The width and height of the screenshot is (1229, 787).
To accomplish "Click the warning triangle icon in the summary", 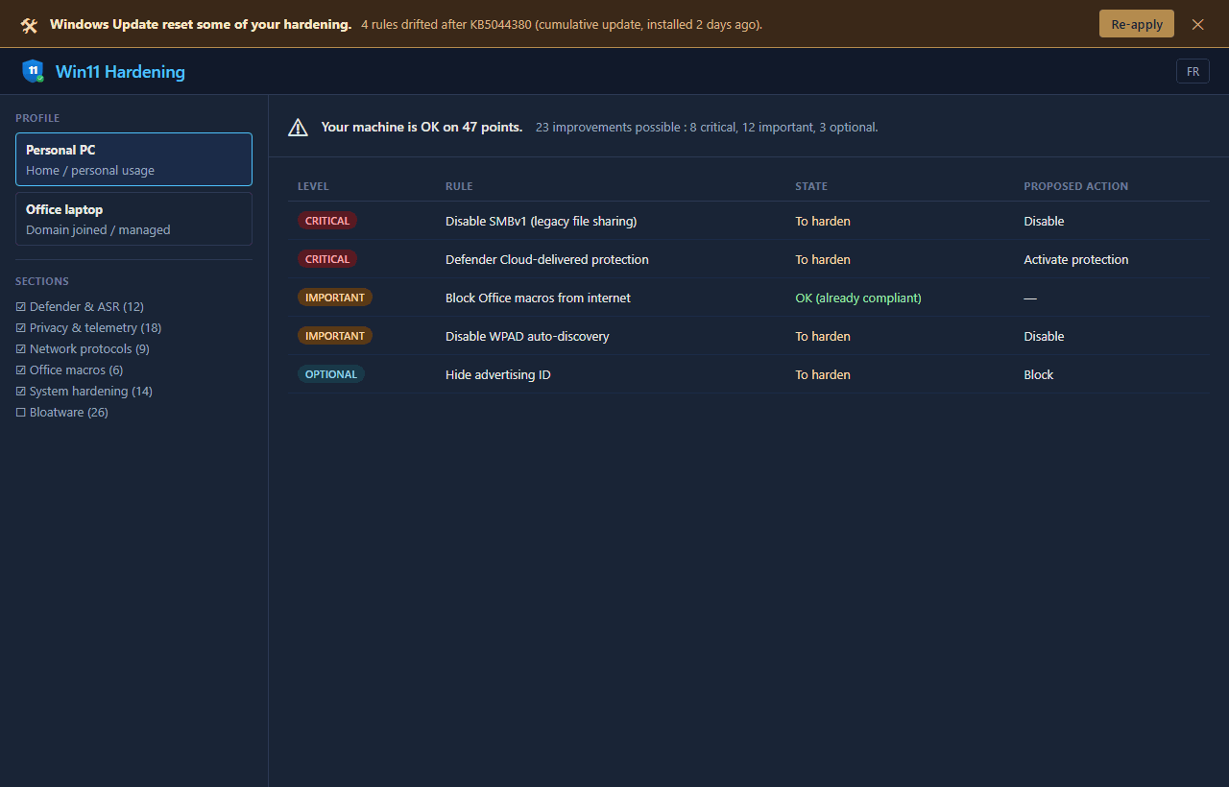I will [299, 127].
